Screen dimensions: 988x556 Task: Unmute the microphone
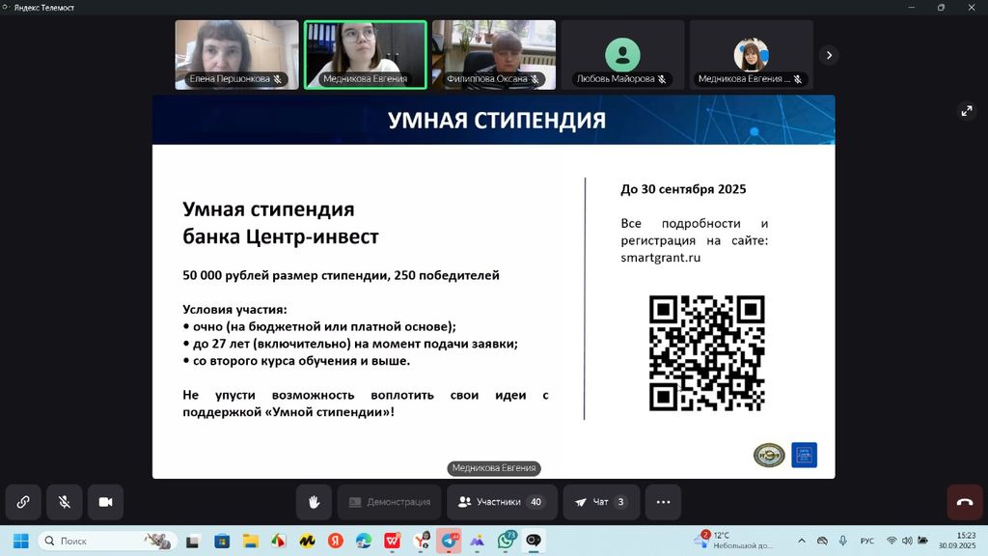pos(65,502)
